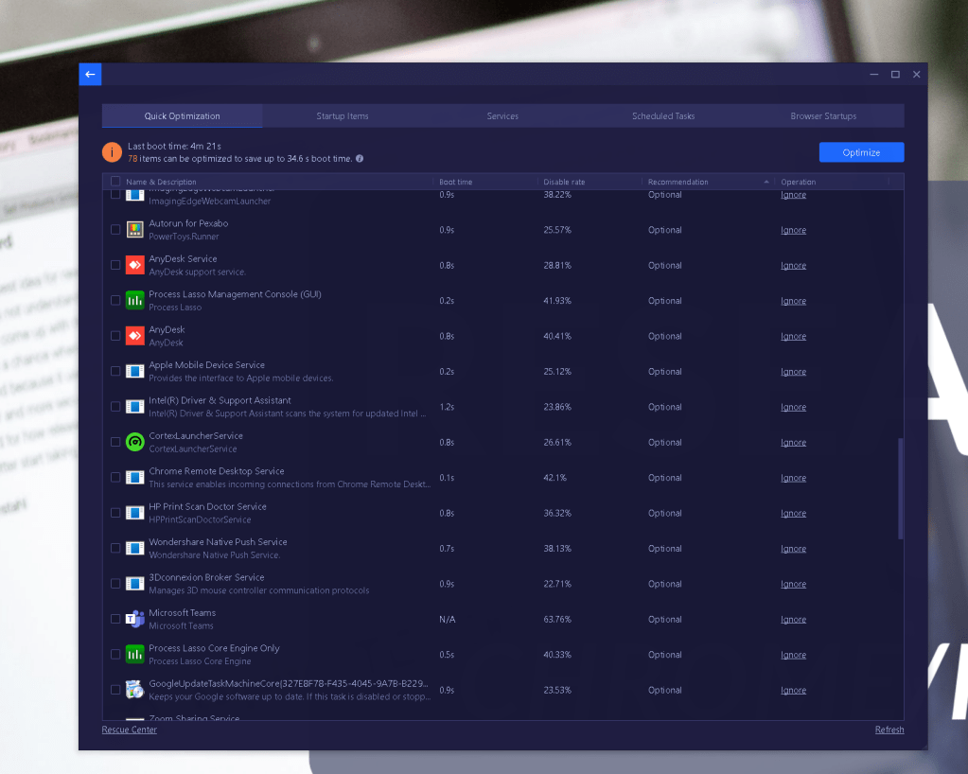This screenshot has height=774, width=968.
Task: Open the Browser Startups tab
Action: [x=823, y=116]
